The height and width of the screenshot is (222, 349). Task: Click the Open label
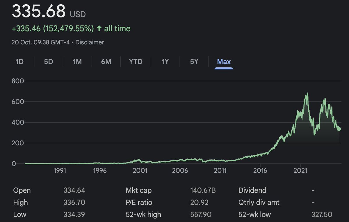click(x=22, y=191)
